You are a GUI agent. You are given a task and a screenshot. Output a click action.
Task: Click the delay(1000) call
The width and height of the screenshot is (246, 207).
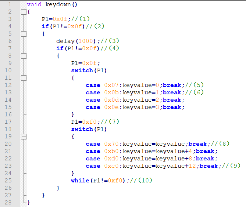tap(76, 41)
